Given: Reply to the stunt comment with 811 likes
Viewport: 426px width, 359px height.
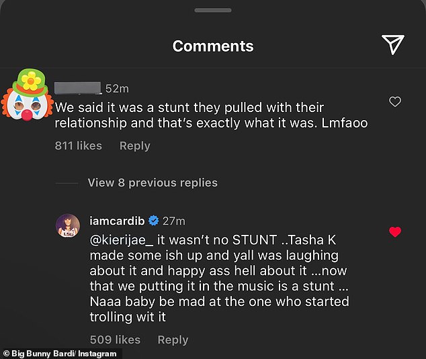Looking at the screenshot, I should tap(135, 146).
